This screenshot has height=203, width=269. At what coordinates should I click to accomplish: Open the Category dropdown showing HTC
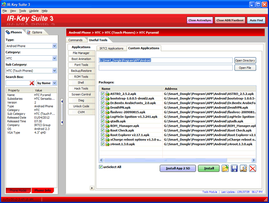coord(54,58)
